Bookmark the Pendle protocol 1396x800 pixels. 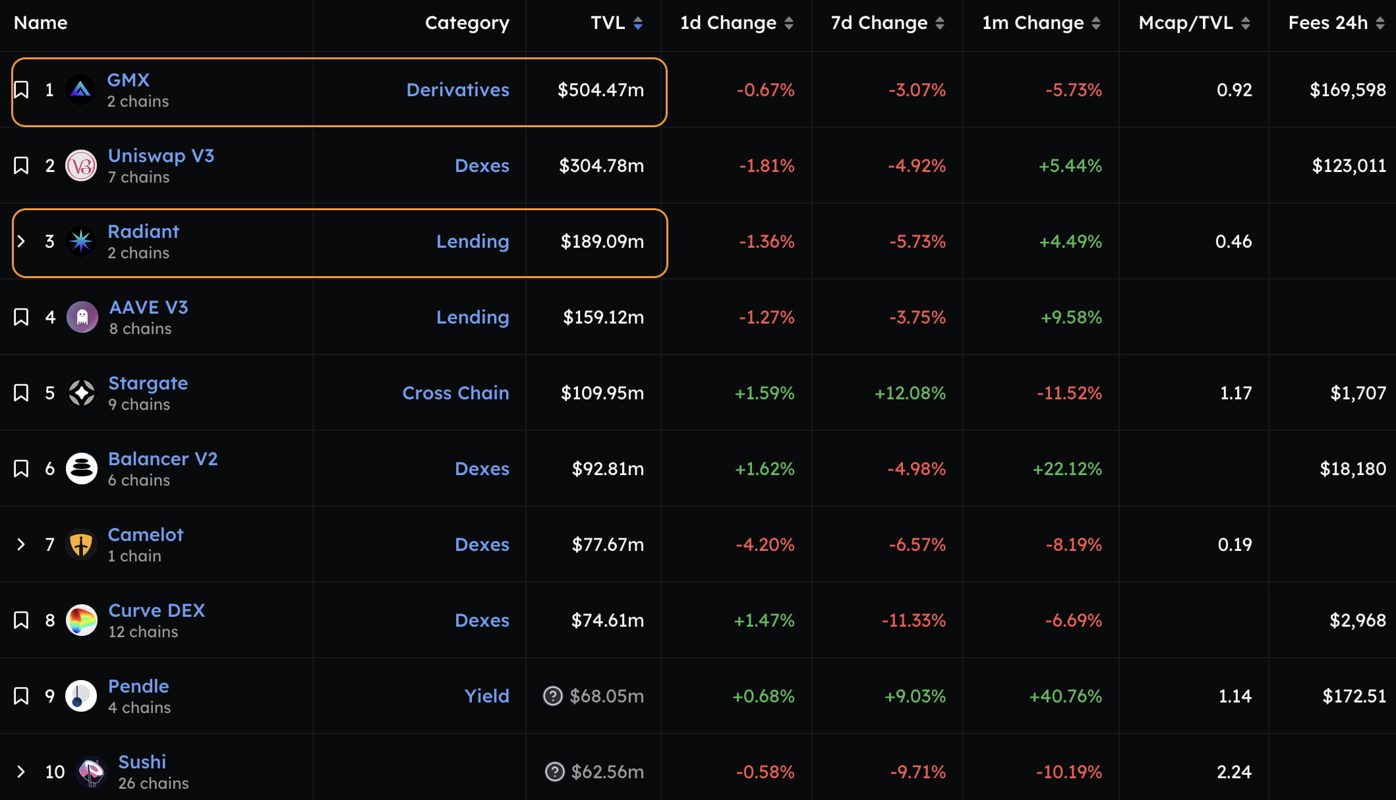pyautogui.click(x=21, y=696)
